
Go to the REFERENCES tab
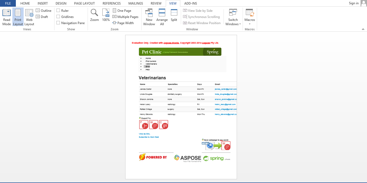(112, 3)
